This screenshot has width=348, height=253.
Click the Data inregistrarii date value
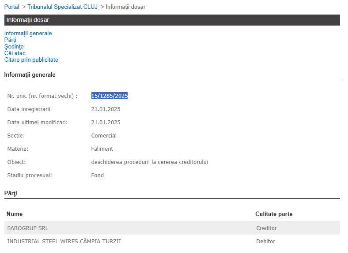(106, 109)
